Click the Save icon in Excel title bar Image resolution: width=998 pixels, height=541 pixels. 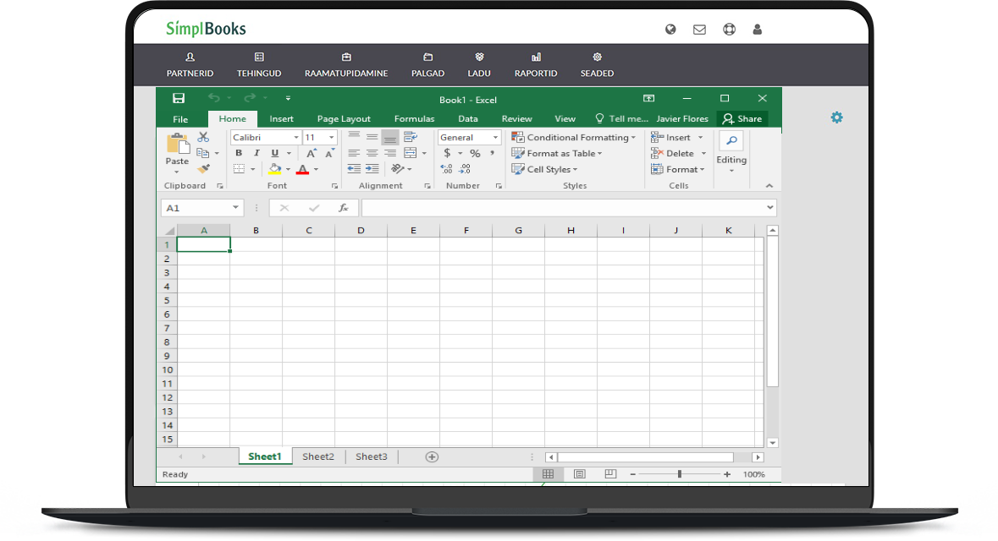point(179,99)
